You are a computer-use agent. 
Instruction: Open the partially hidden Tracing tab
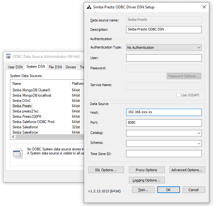tap(81, 67)
